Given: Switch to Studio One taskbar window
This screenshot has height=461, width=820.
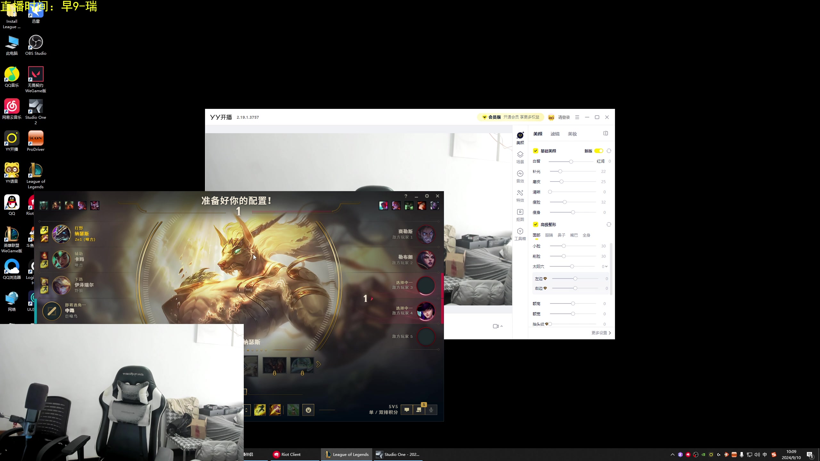Looking at the screenshot, I should 398,454.
